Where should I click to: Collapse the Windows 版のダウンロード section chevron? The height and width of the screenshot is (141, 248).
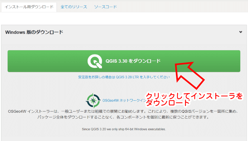click(241, 32)
